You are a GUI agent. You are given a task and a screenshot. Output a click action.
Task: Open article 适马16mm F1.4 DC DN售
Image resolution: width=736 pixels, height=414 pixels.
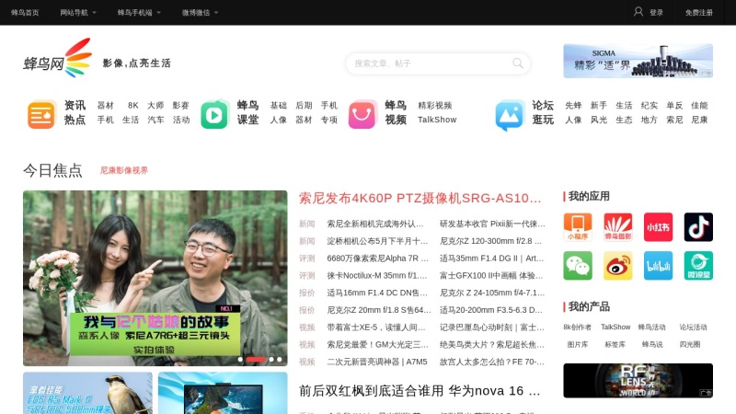[x=377, y=293]
